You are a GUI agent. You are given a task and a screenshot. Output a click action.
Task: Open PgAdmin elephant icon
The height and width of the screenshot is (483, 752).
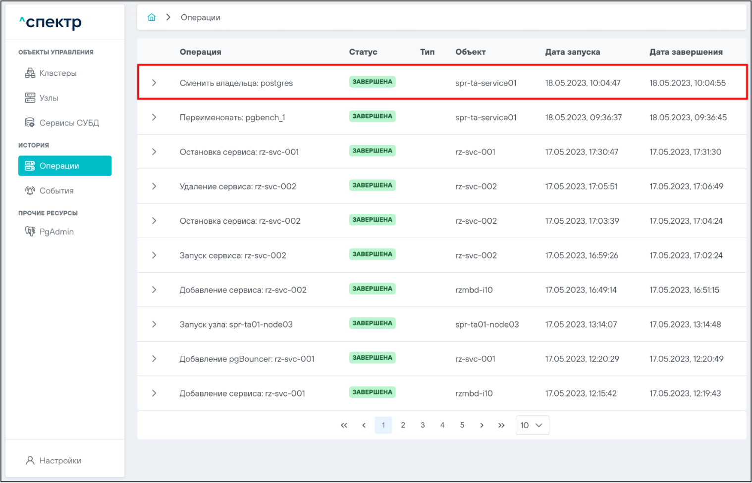tap(30, 232)
